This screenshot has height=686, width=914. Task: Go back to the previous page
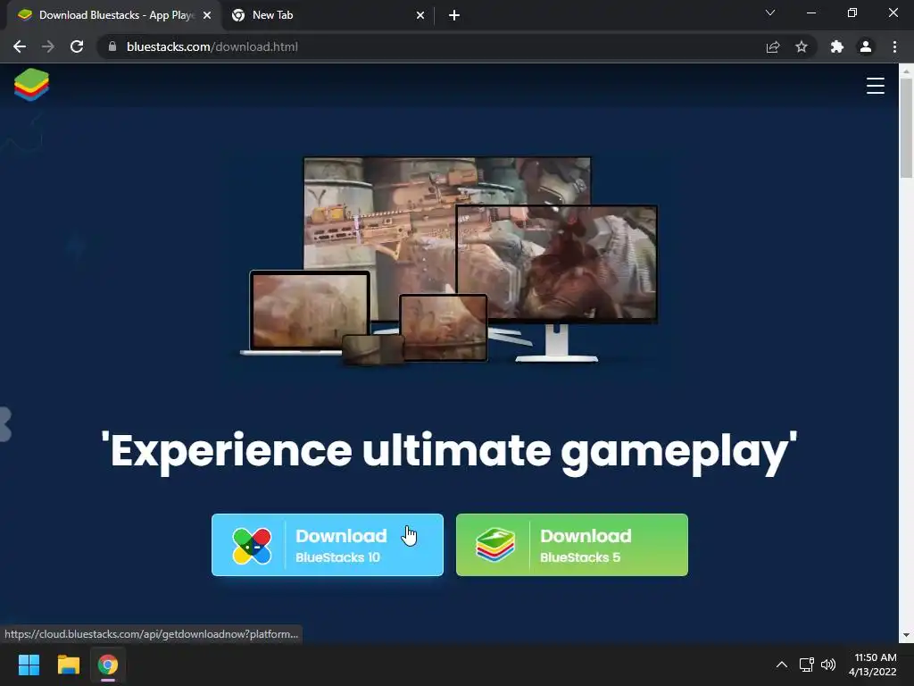(x=20, y=46)
